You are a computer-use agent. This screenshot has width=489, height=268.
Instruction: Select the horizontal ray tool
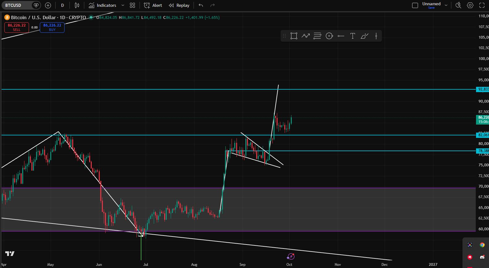click(x=341, y=36)
